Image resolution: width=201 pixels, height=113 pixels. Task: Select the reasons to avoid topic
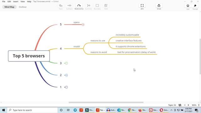coord(99,52)
